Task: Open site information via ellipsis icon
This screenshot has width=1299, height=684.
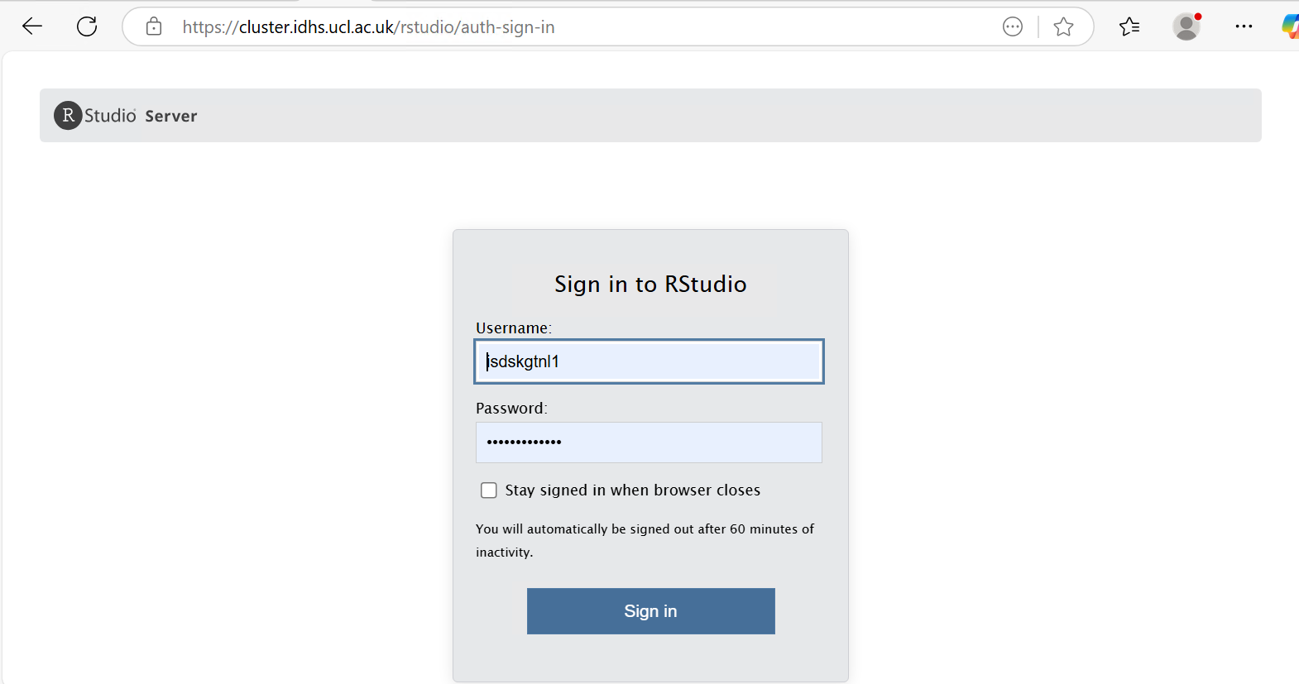Action: pyautogui.click(x=1012, y=26)
